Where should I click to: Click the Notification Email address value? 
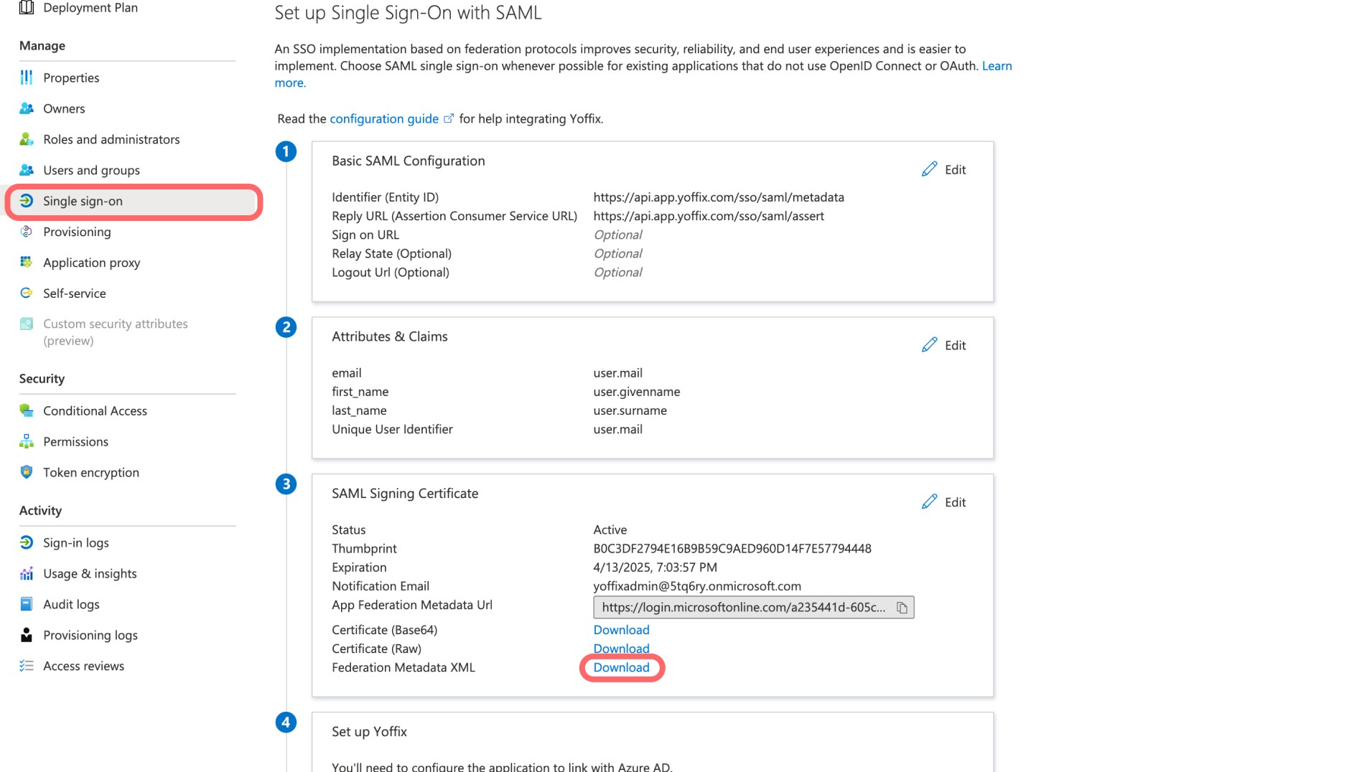point(697,585)
